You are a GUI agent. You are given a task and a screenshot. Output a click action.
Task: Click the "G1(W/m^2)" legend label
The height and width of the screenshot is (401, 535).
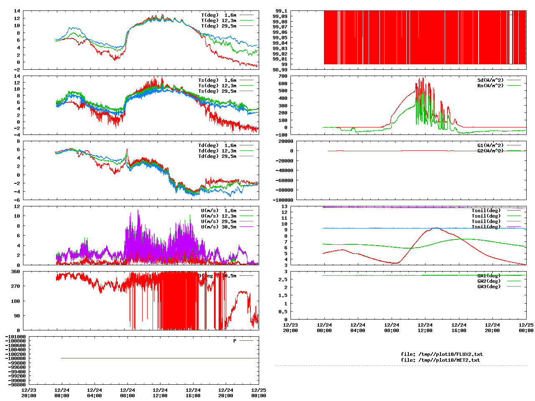(x=491, y=145)
